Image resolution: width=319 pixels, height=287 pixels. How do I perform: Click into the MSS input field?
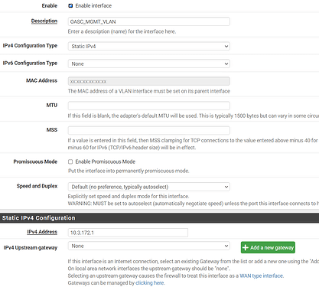149,130
